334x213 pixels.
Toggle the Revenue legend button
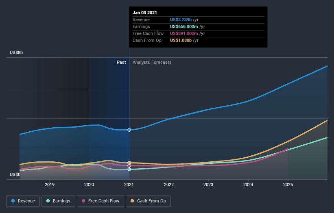[x=23, y=201]
